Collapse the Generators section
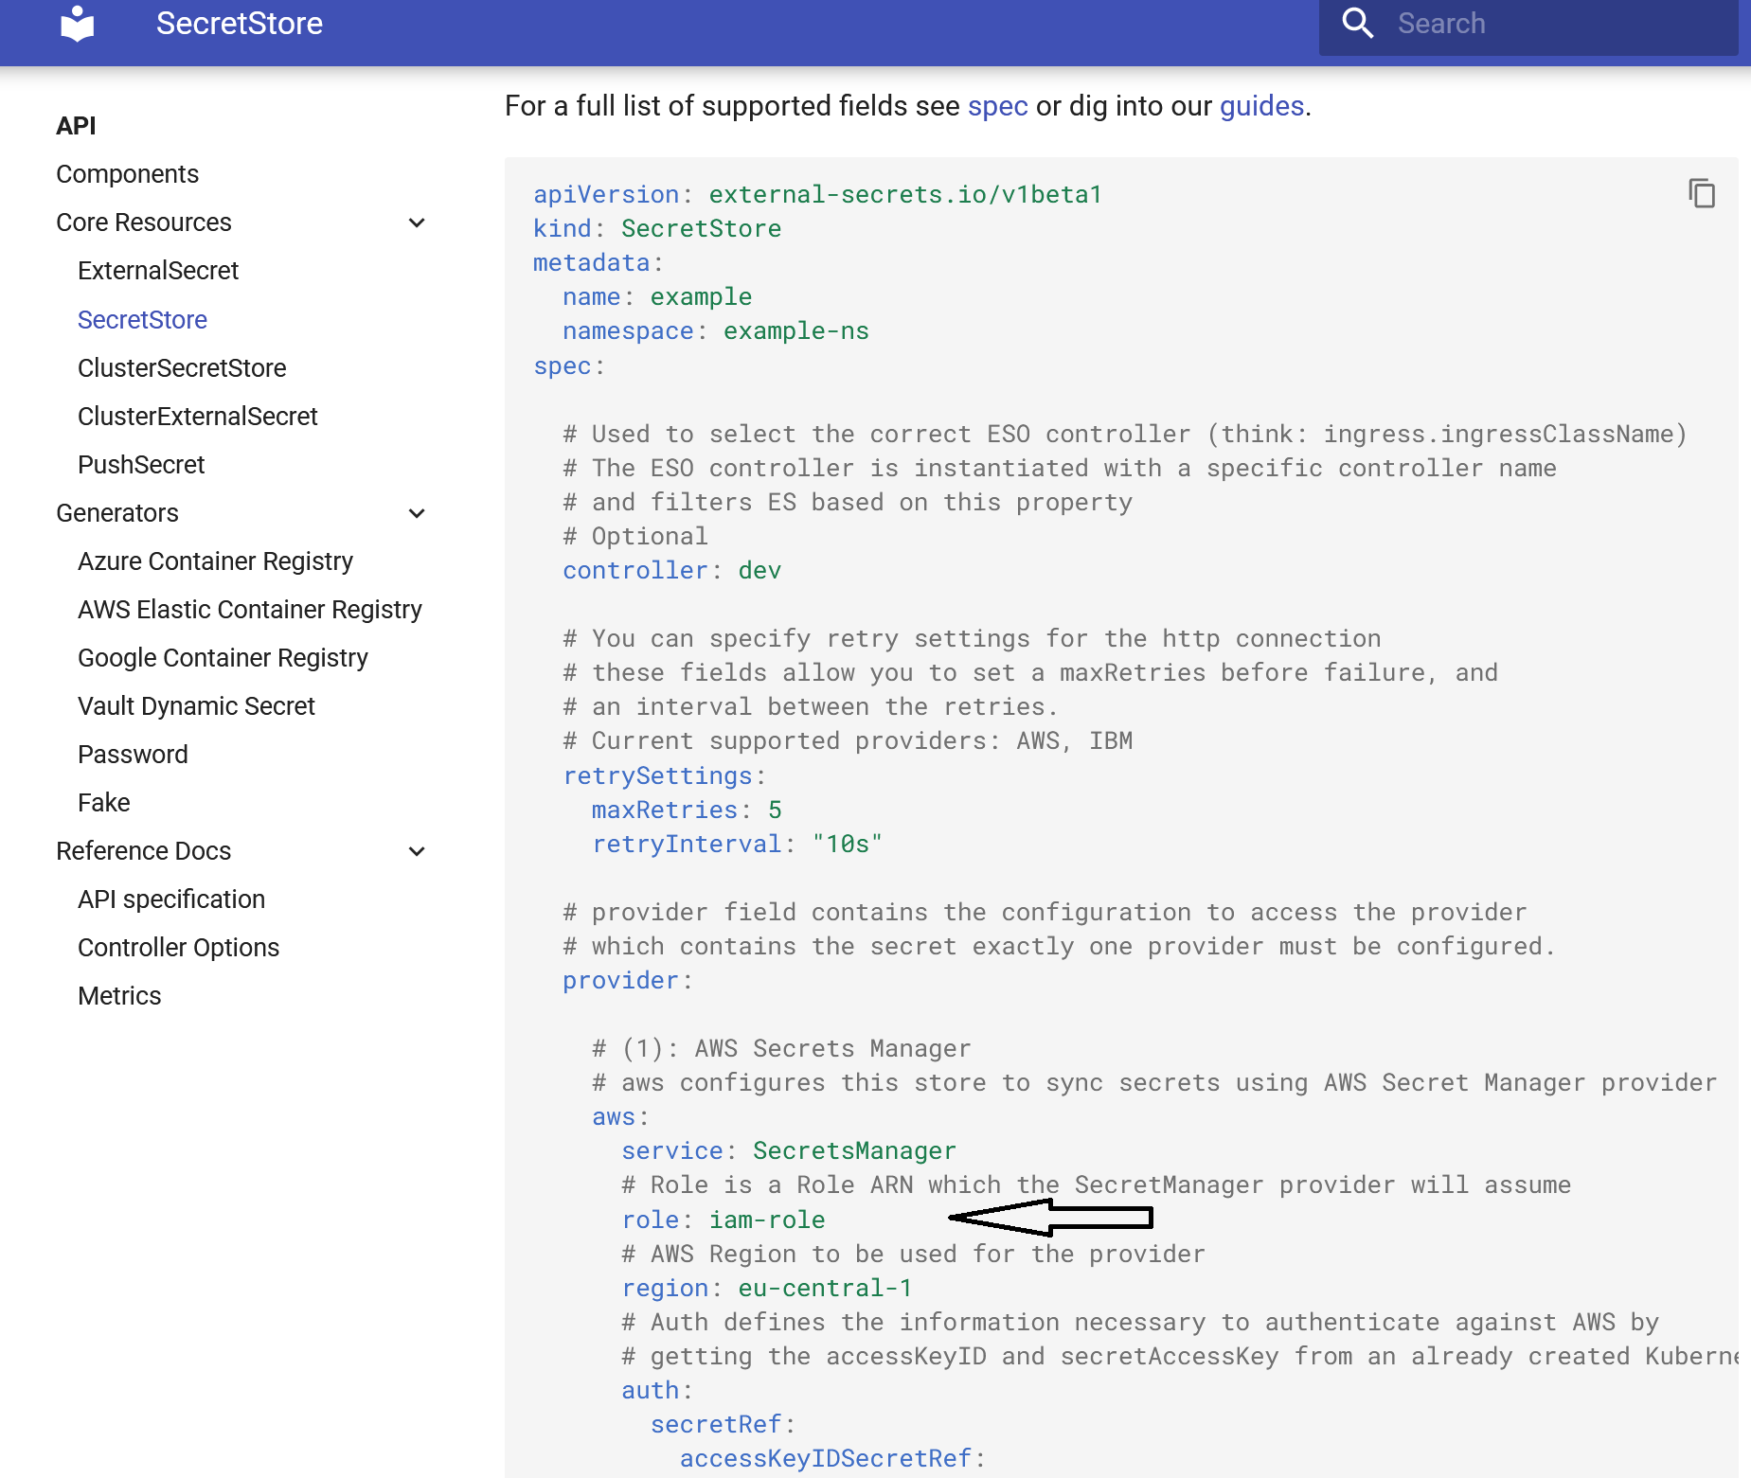 pos(417,512)
